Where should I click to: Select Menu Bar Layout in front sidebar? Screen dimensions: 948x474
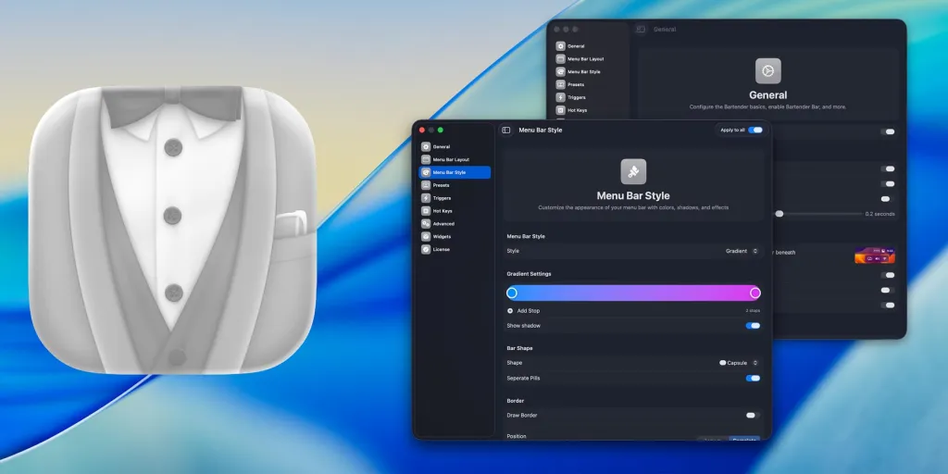pyautogui.click(x=450, y=159)
